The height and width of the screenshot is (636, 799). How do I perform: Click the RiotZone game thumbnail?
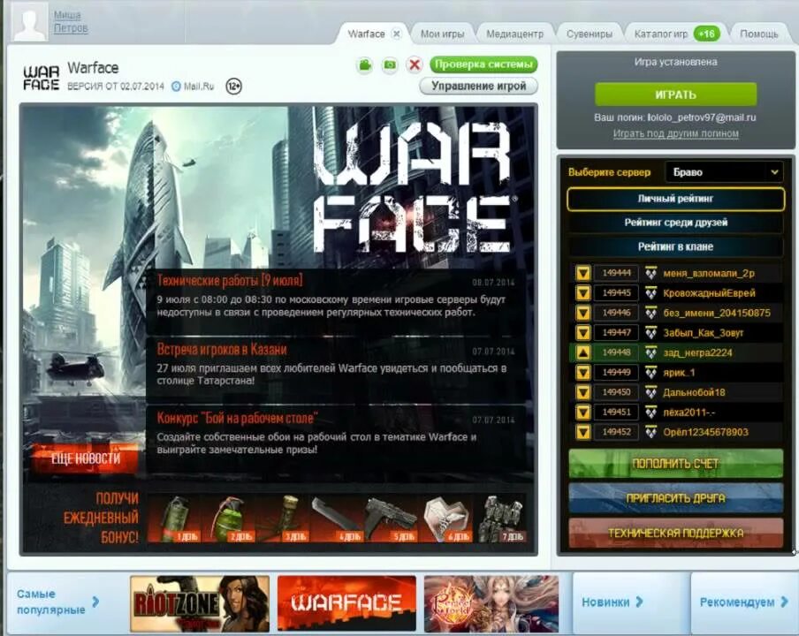200,603
